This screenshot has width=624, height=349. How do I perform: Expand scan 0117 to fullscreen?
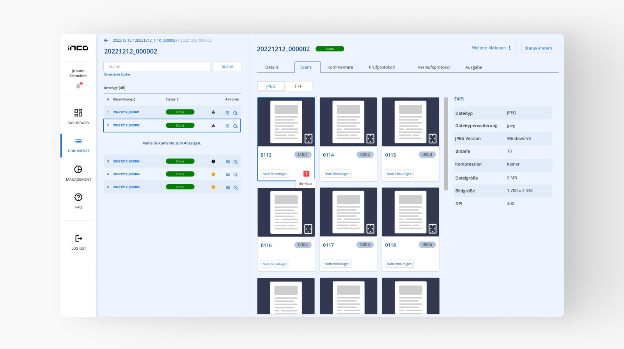(370, 229)
